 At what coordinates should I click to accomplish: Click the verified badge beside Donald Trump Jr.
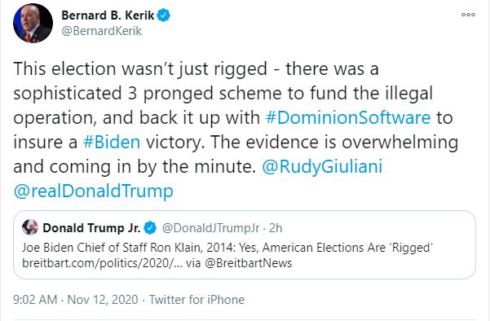pyautogui.click(x=150, y=228)
